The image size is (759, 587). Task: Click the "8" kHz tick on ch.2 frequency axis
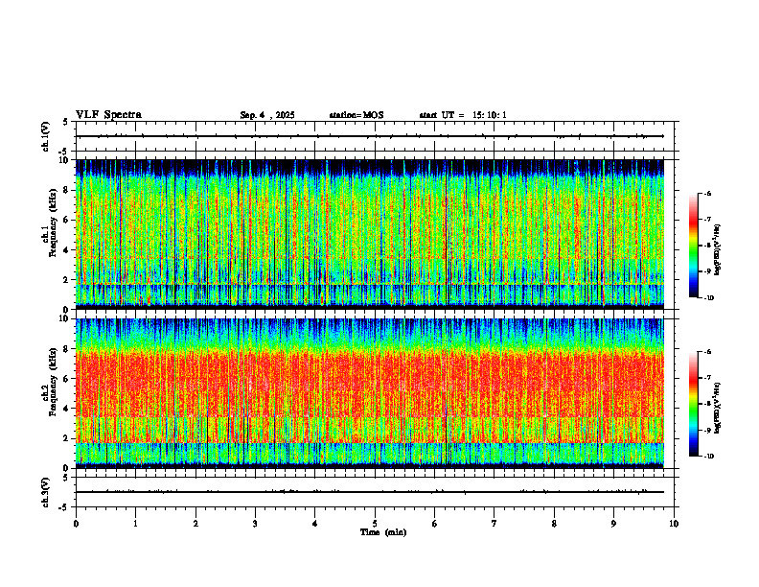pos(66,349)
